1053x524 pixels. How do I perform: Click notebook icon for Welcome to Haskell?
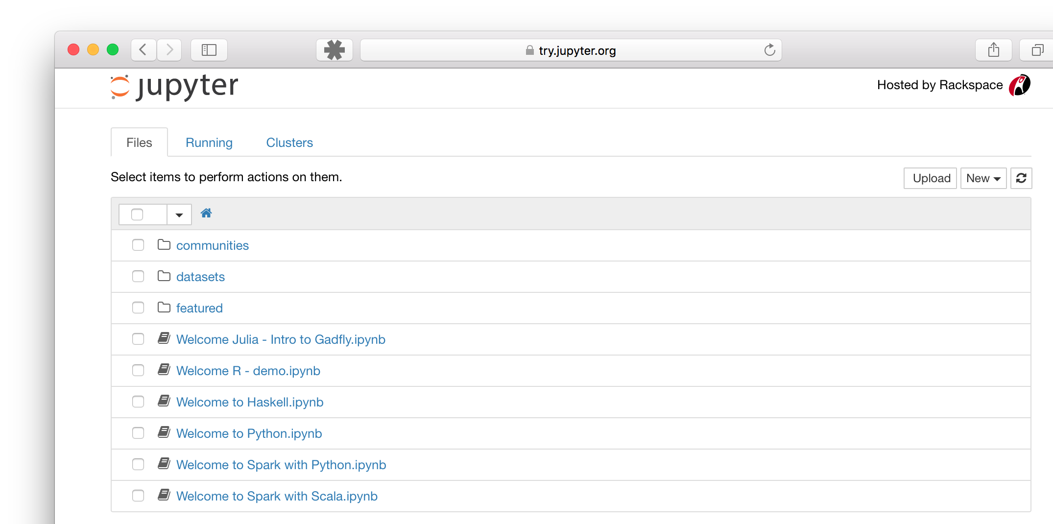(164, 401)
